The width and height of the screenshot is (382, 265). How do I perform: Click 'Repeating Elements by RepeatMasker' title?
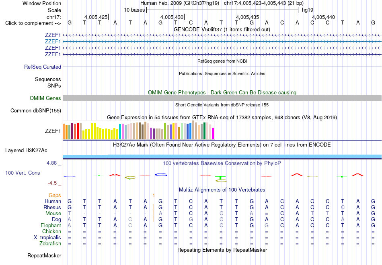222,250
